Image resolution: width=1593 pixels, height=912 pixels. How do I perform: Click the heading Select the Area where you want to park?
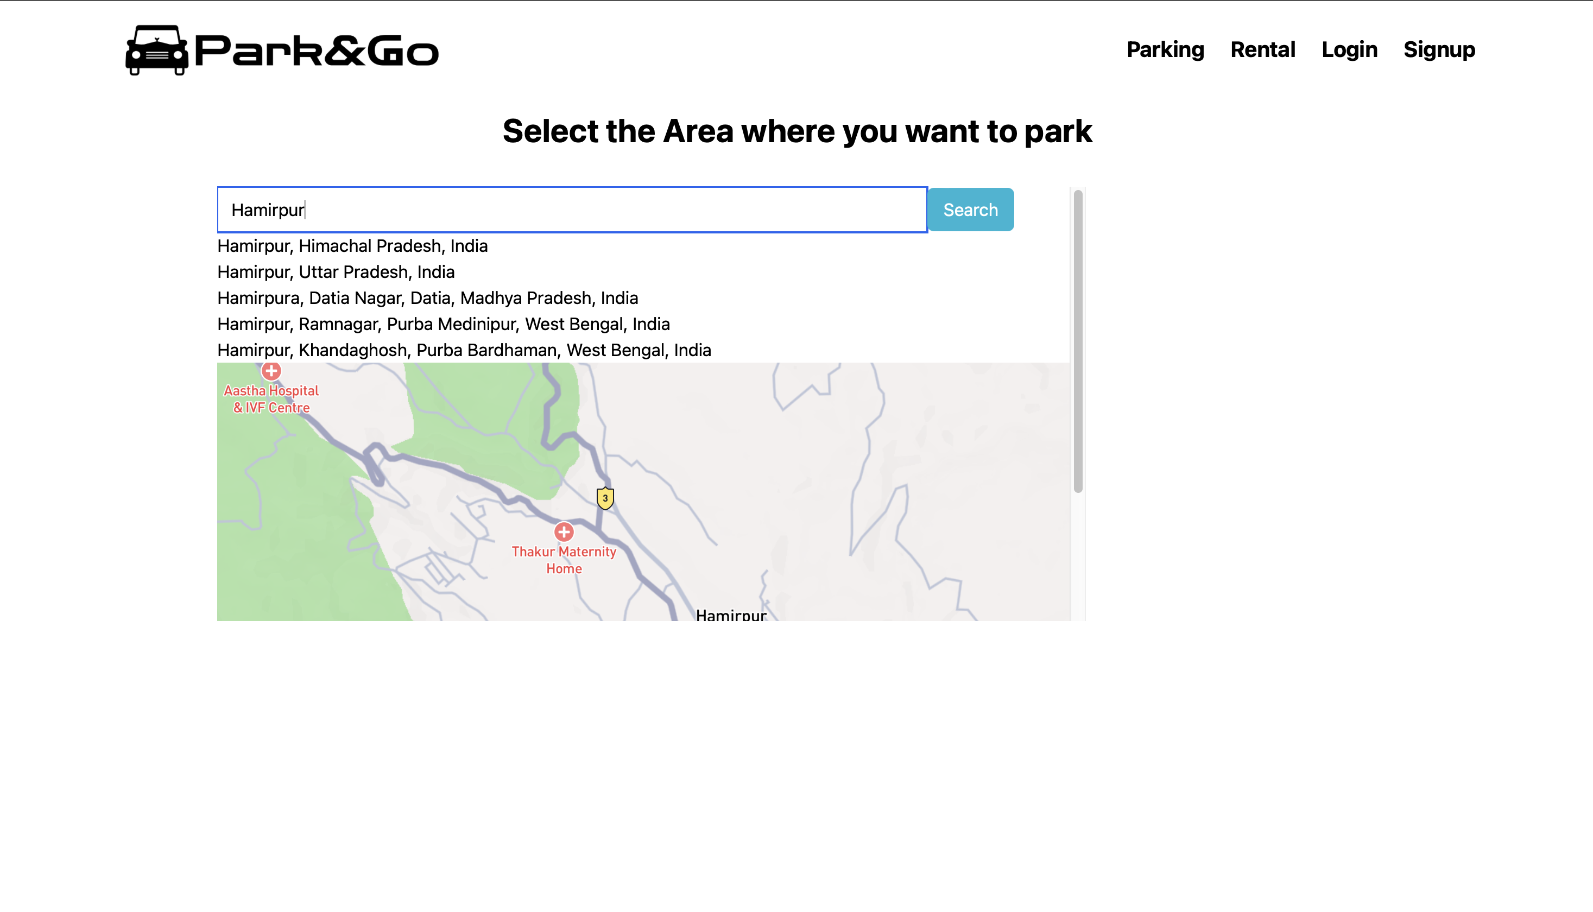(797, 131)
